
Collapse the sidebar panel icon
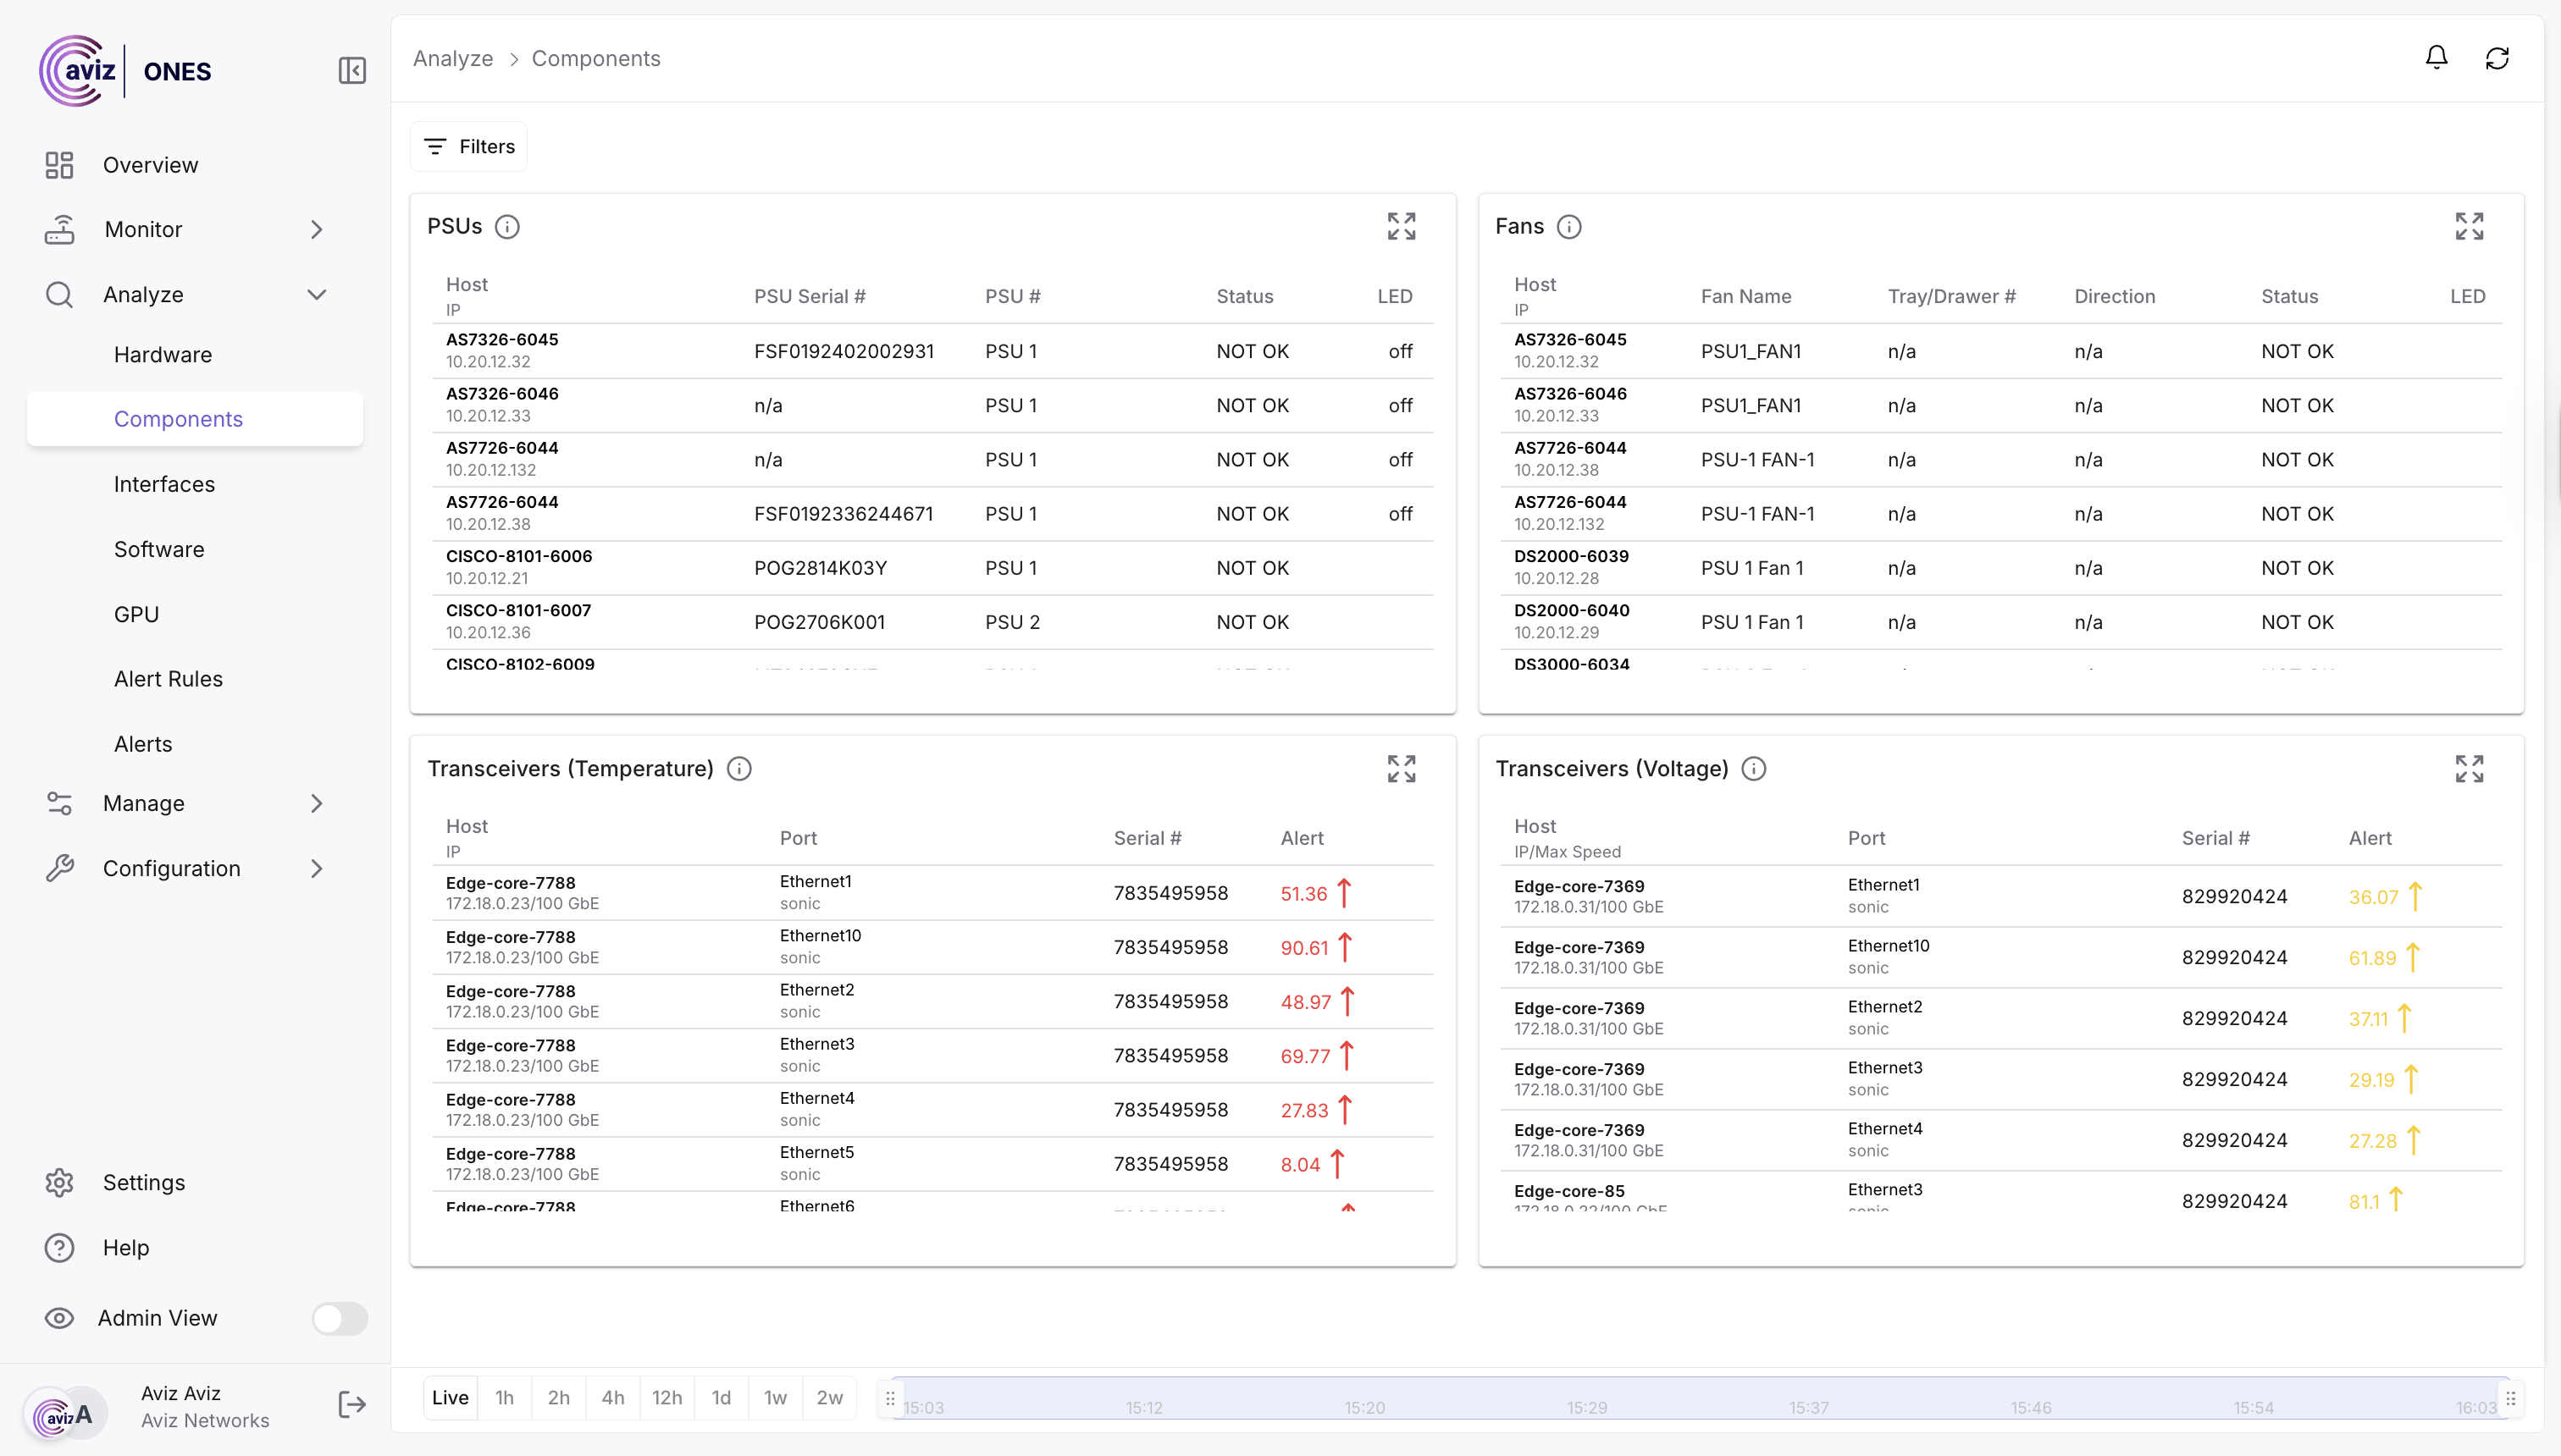tap(352, 71)
